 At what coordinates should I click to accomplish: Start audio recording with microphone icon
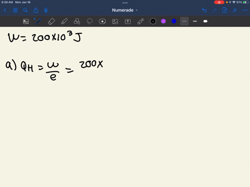(46, 10)
